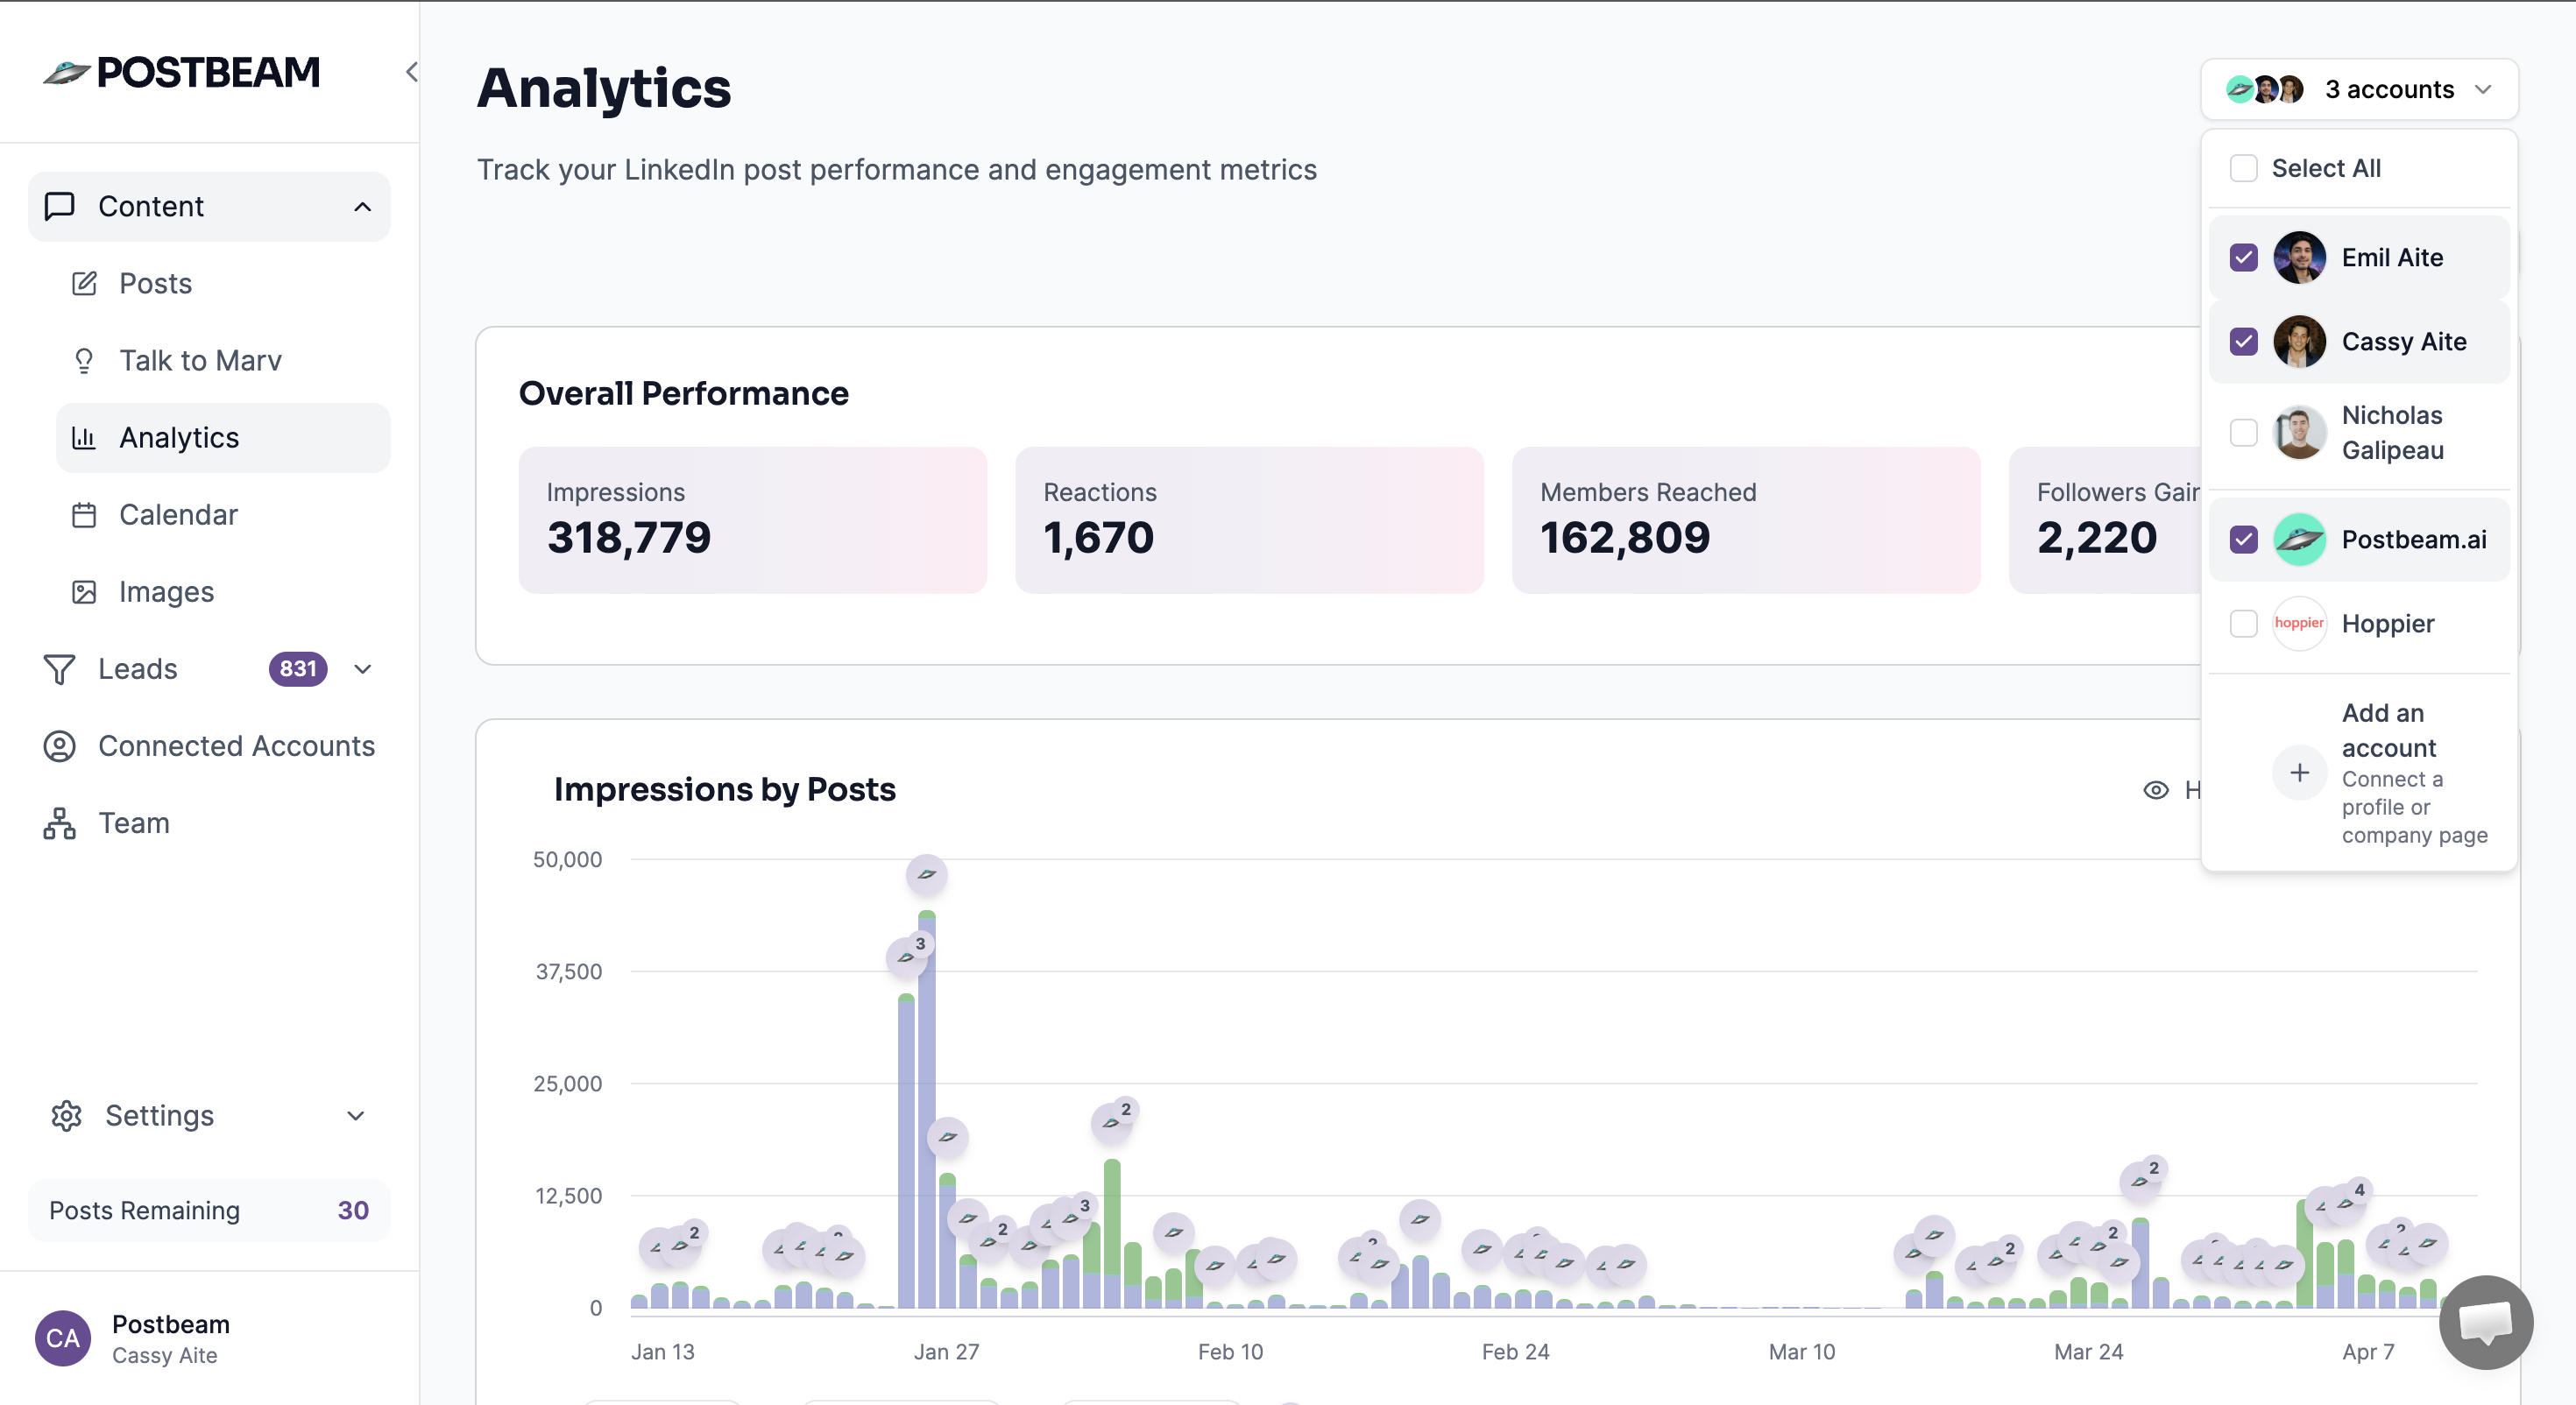Click the Team org-chart icon
The height and width of the screenshot is (1405, 2576).
59,823
